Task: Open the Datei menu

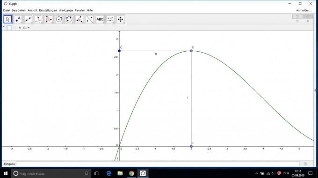Action: 6,10
